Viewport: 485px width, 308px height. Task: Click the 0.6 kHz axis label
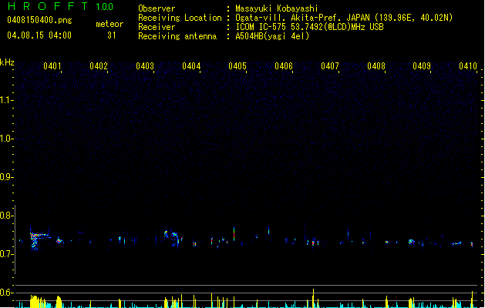6,293
